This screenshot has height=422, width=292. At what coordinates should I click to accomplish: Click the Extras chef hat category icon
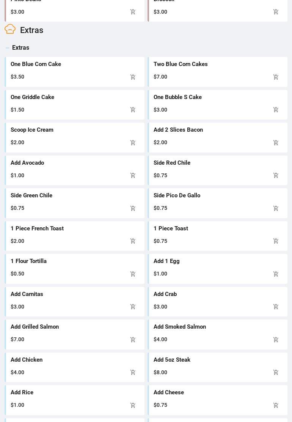point(10,29)
